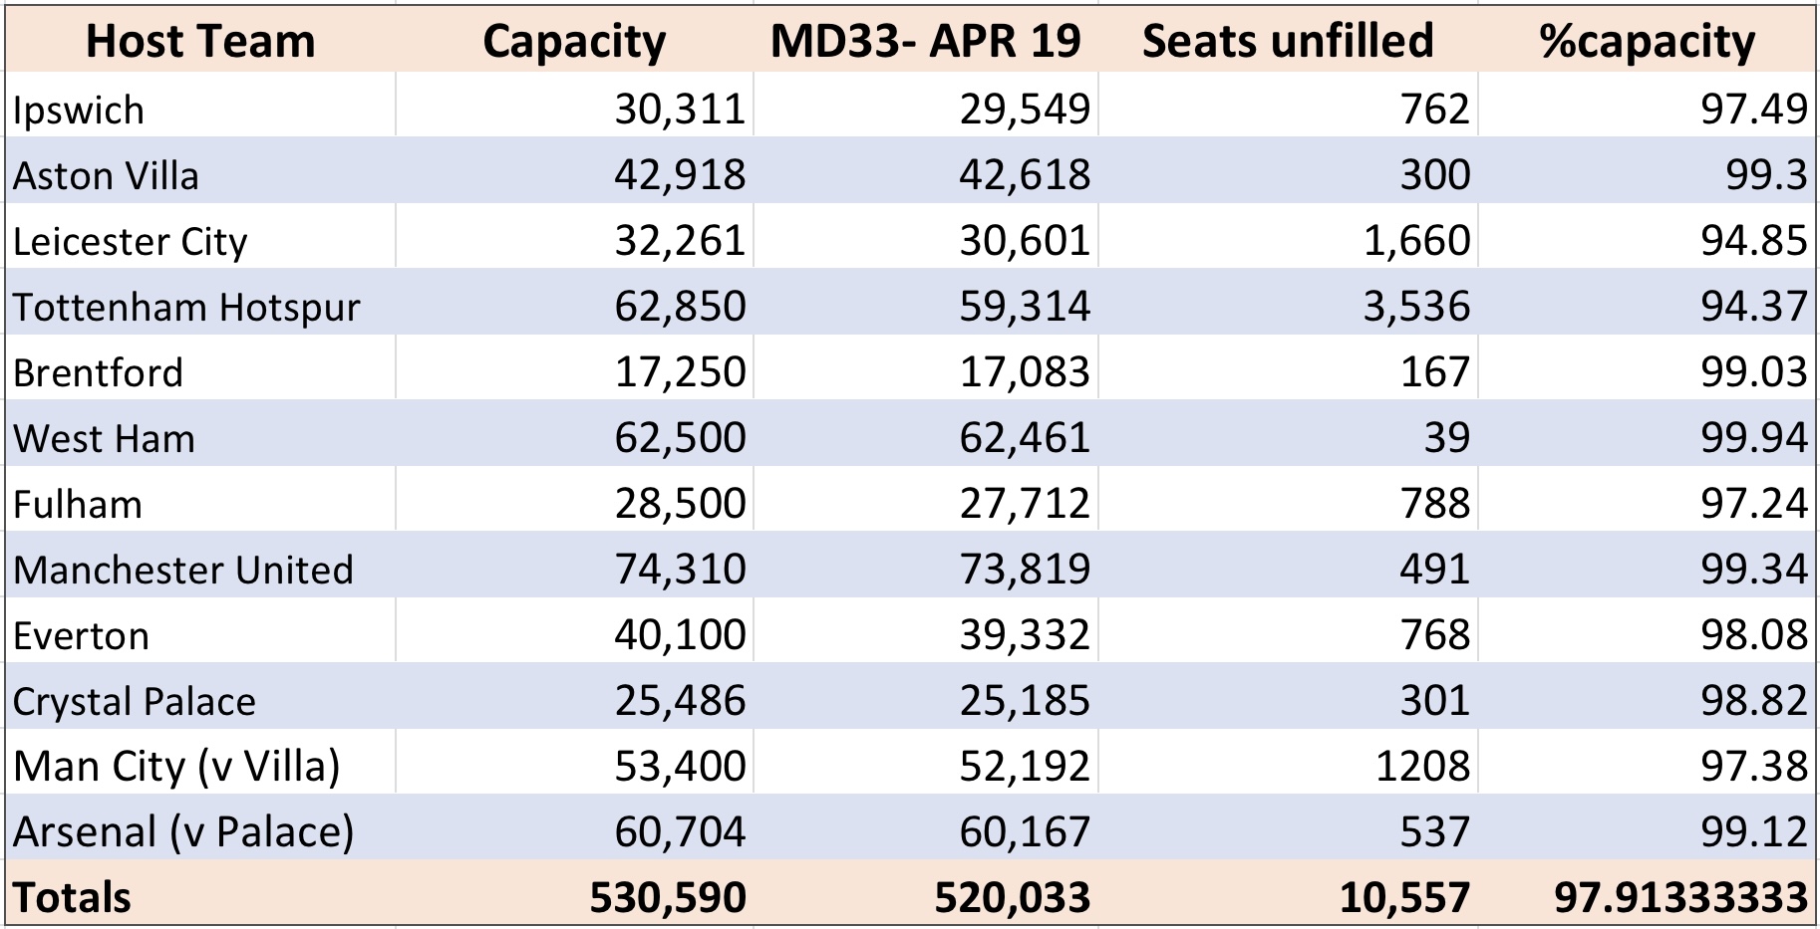
Task: Click the Capacity column header
Action: click(574, 41)
